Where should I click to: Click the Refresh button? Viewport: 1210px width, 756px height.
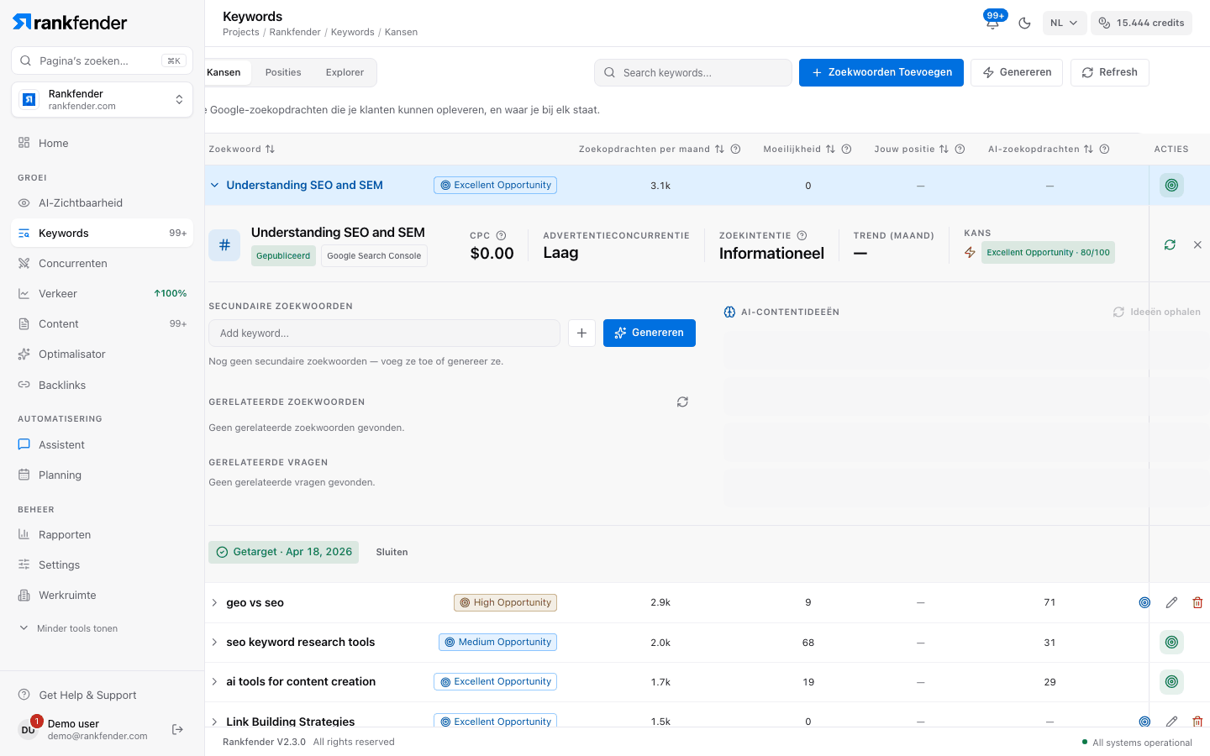pos(1109,72)
